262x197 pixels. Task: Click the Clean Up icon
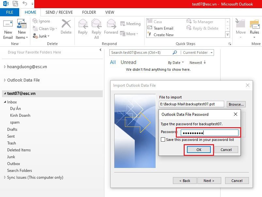click(35, 29)
